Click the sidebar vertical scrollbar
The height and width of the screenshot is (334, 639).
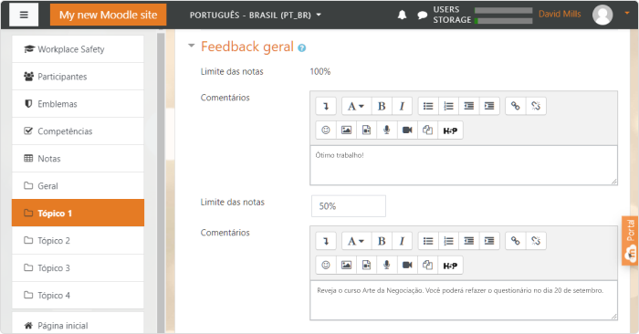[x=161, y=183]
